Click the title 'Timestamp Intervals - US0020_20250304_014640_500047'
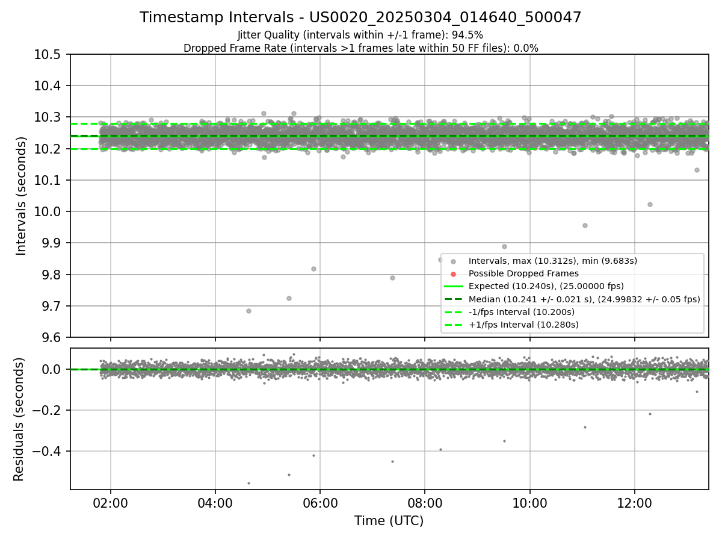The width and height of the screenshot is (722, 542). [x=360, y=17]
